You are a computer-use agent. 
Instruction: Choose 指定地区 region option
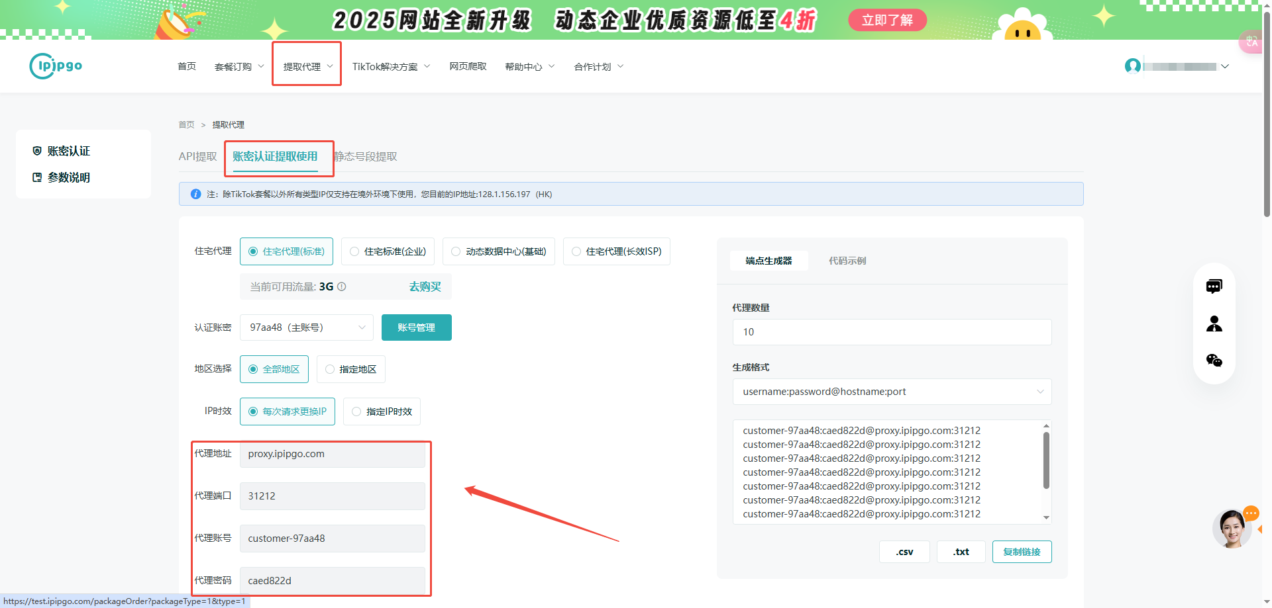pos(351,369)
